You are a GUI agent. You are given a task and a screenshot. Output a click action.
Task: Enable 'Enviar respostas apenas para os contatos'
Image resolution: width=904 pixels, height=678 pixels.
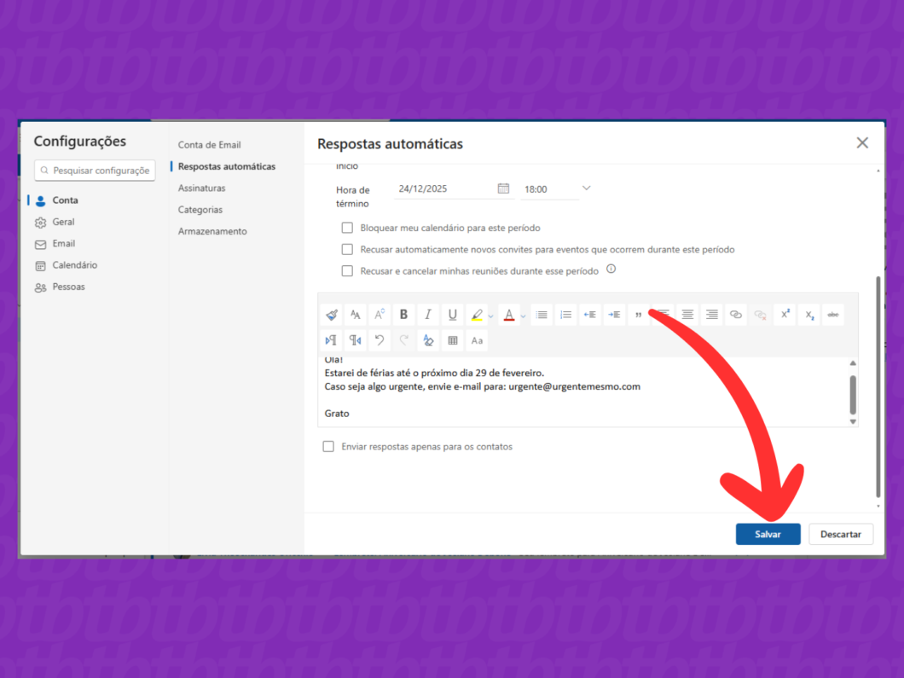(328, 446)
